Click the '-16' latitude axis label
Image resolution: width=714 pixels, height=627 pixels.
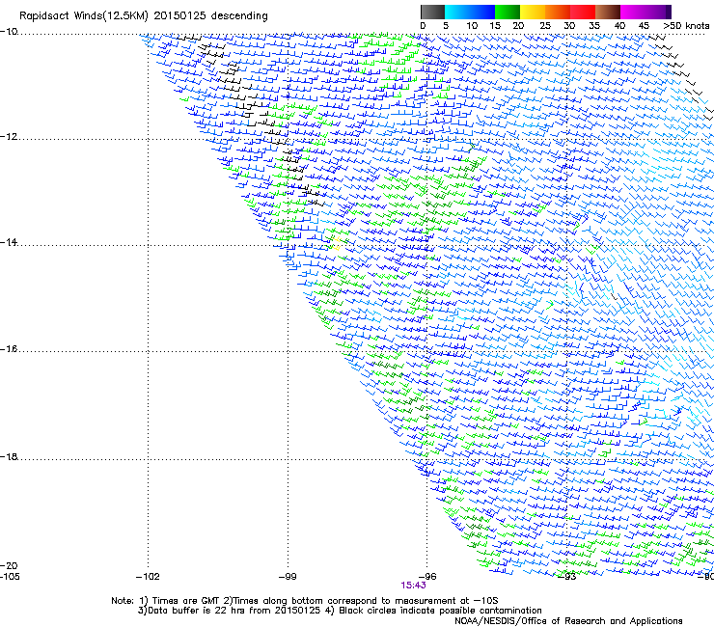click(9, 349)
